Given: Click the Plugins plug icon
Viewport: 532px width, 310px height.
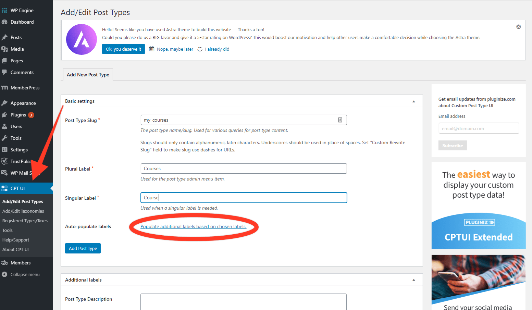Looking at the screenshot, I should (4, 115).
